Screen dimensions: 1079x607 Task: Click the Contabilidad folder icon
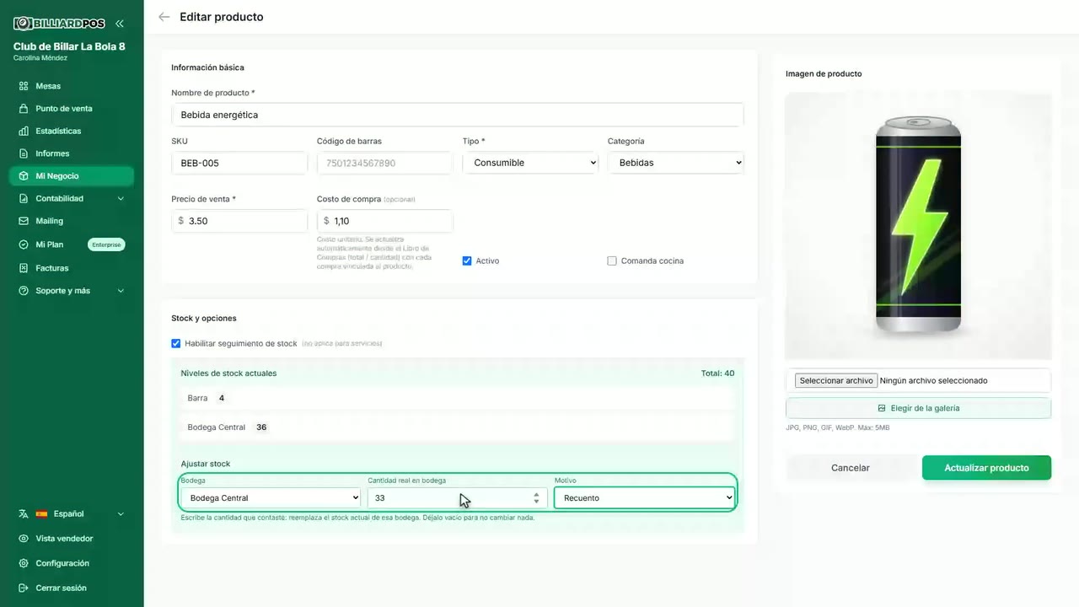click(x=24, y=199)
